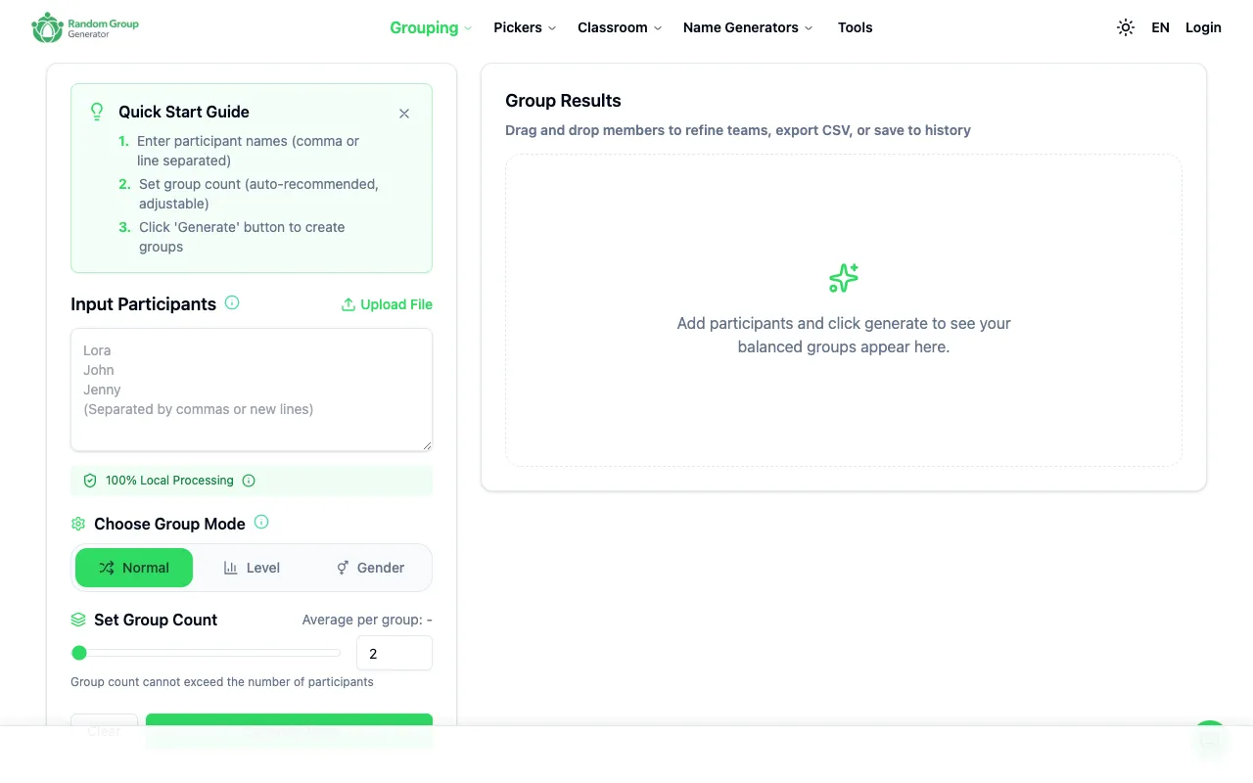Click the lightbulb icon in Quick Start Guide
This screenshot has height=783, width=1253.
97,112
